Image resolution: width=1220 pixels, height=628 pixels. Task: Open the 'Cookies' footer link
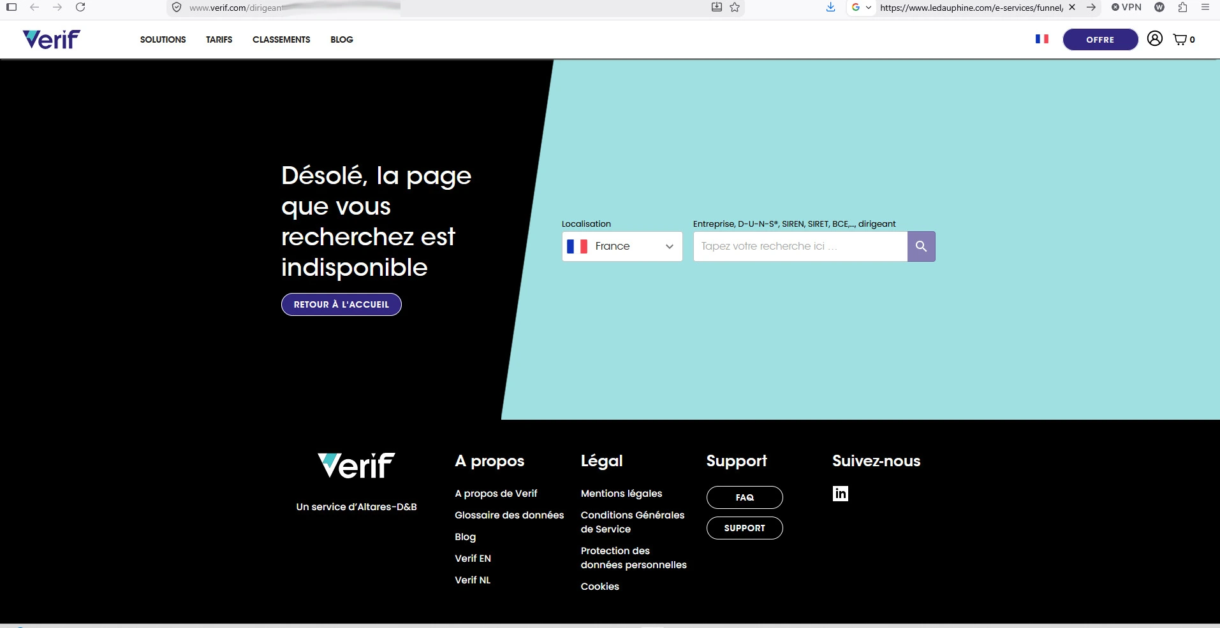pyautogui.click(x=600, y=587)
